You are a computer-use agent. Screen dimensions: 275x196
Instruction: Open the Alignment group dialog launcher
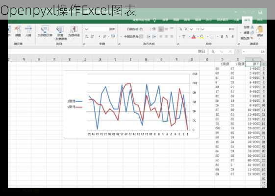(119, 44)
